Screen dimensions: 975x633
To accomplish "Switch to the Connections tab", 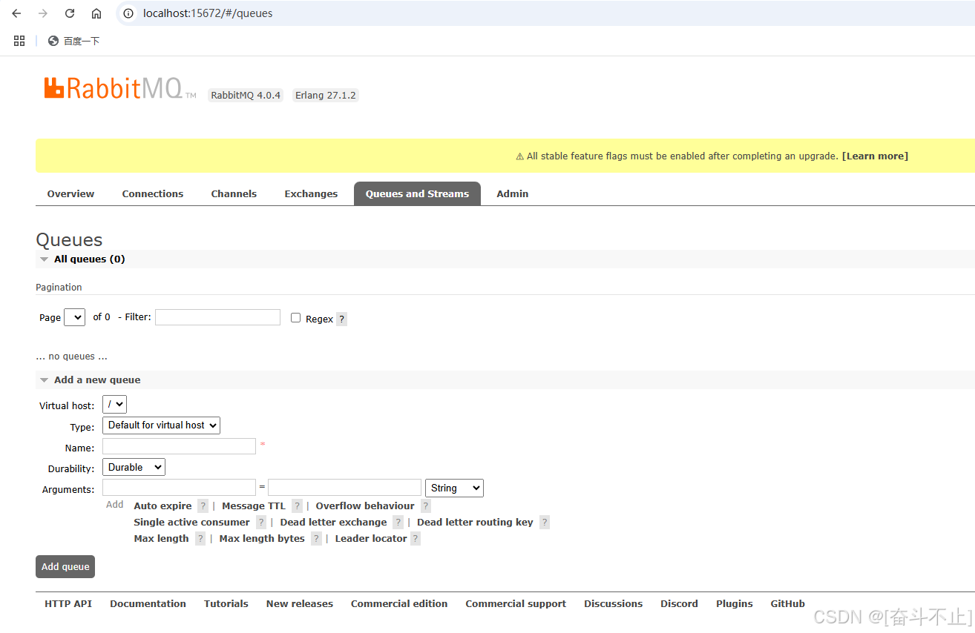I will pyautogui.click(x=153, y=193).
